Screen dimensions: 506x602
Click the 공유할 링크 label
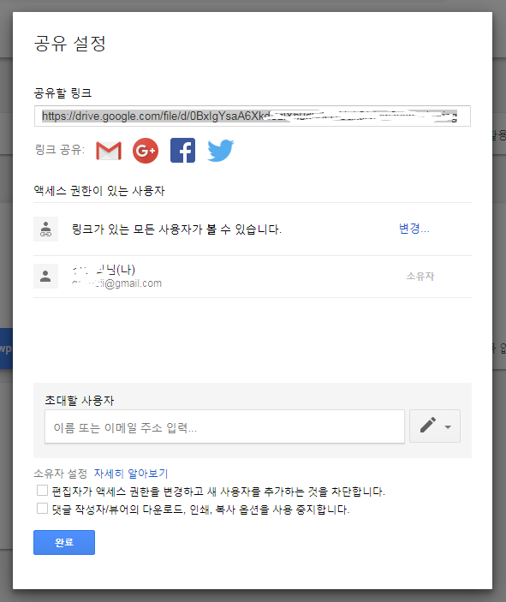[x=63, y=92]
